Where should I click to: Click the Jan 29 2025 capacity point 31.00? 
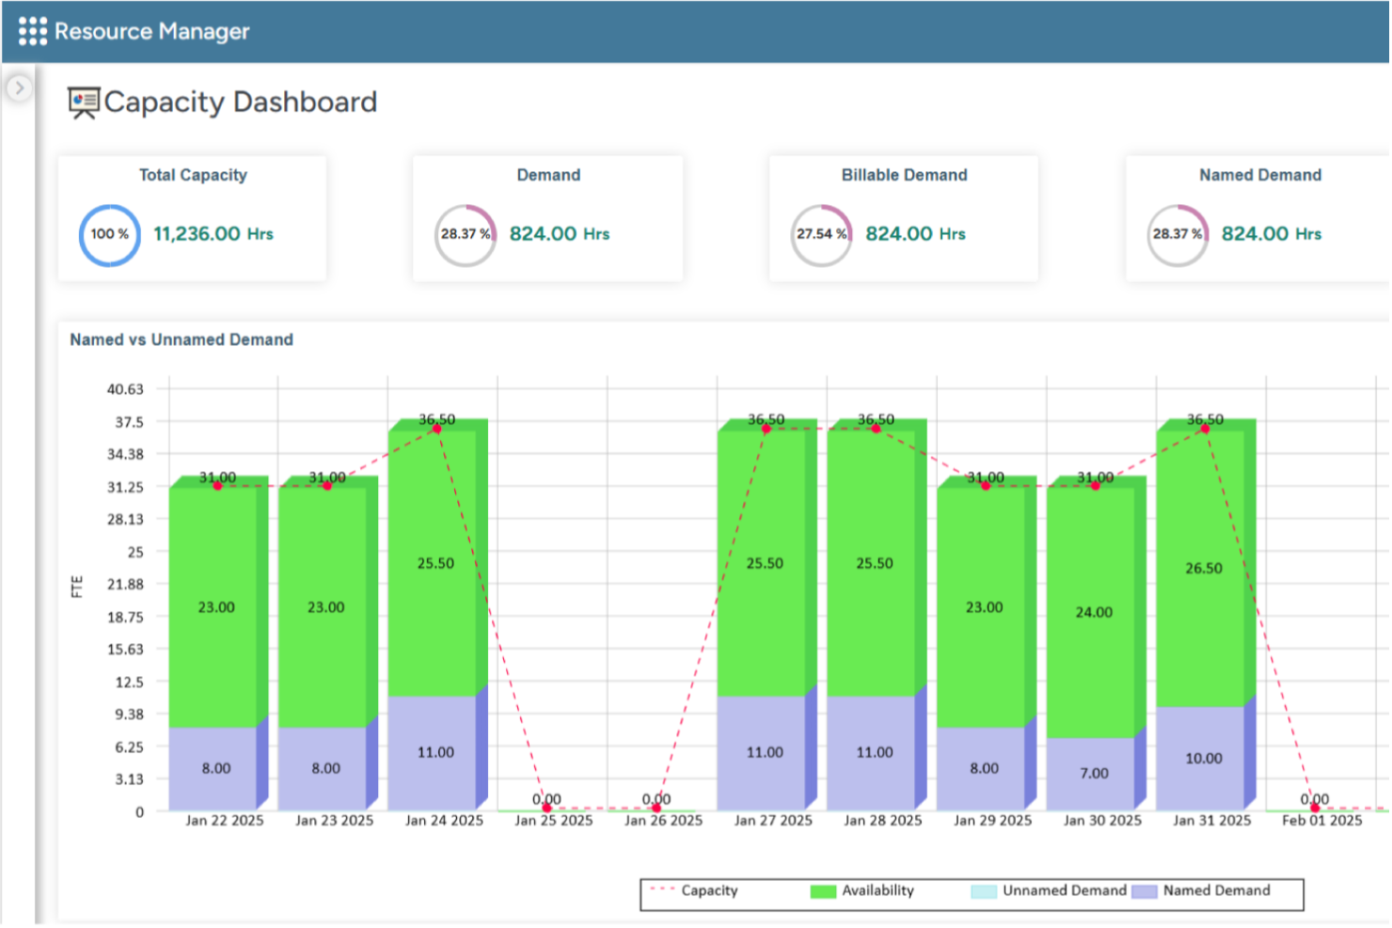click(986, 486)
